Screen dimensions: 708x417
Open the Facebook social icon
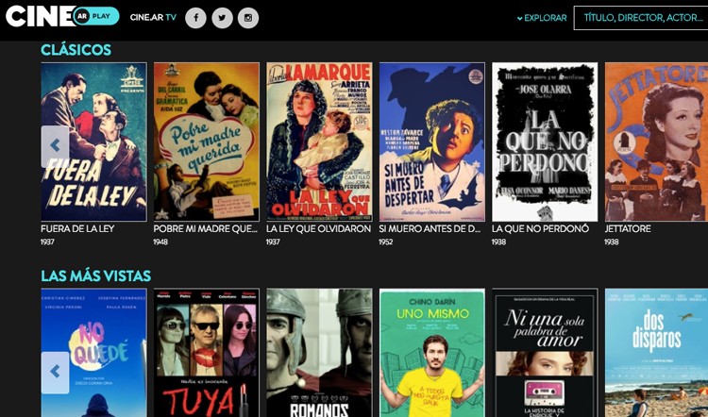[195, 18]
